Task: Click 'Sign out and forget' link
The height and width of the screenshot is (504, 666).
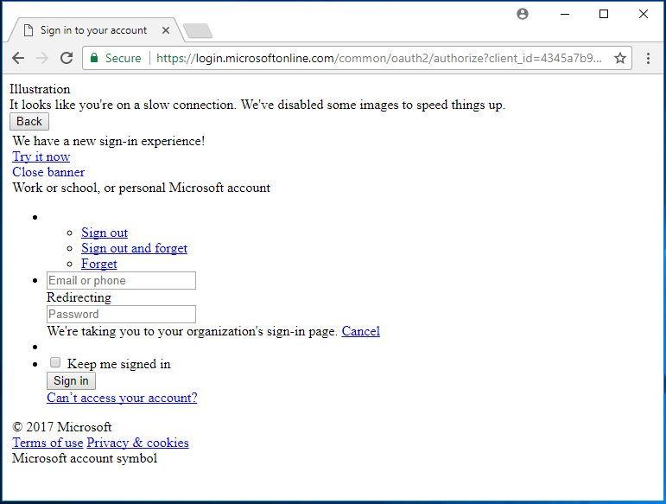Action: (134, 248)
